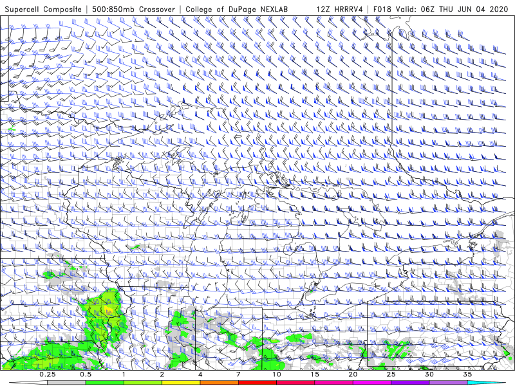Click the 0.25 legend value

point(48,374)
